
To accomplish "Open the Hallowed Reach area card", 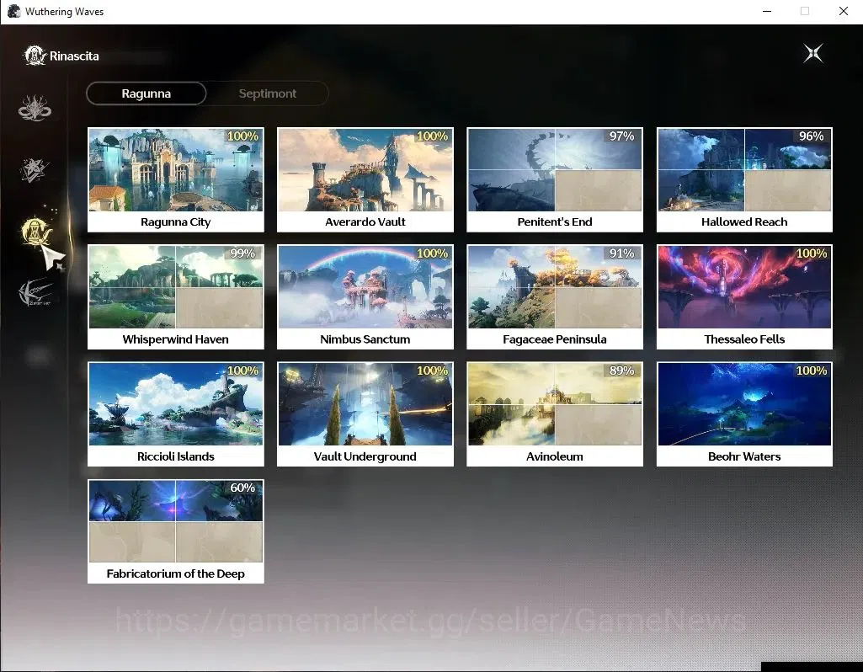I will click(x=744, y=180).
